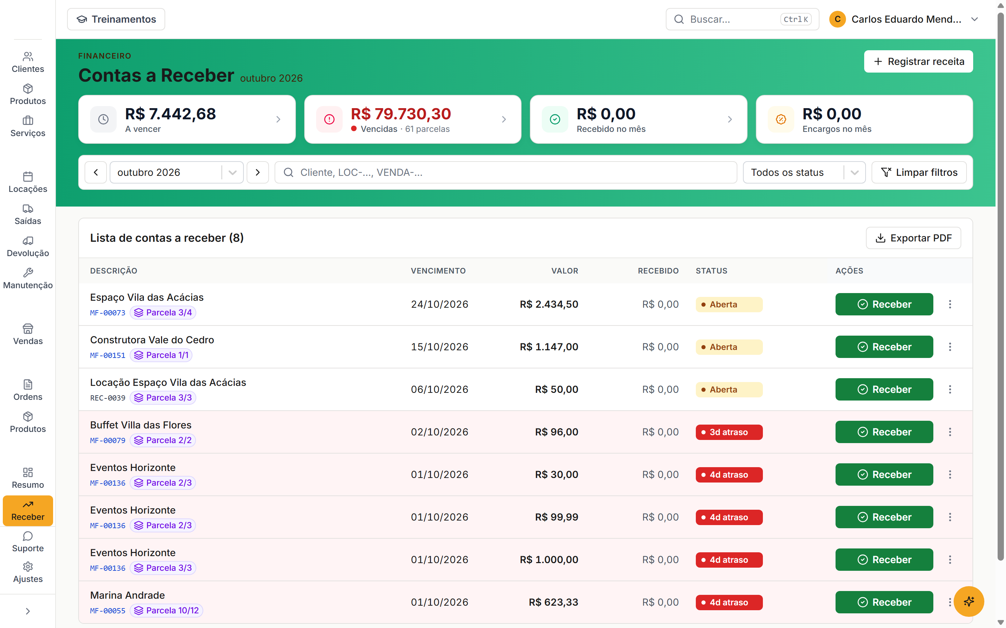
Task: Go to next month arrow
Action: [258, 172]
